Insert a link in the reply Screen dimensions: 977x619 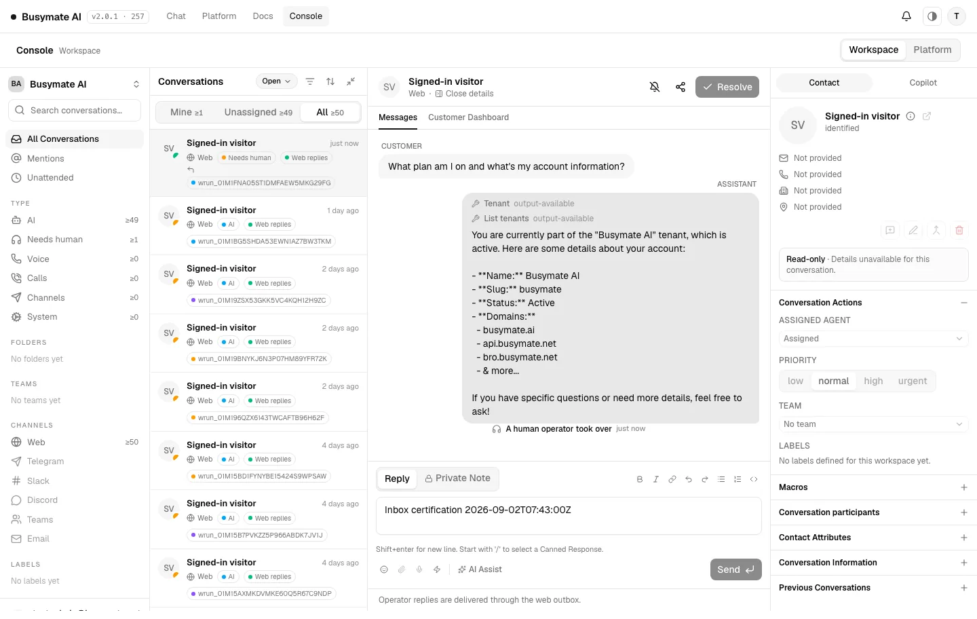[x=672, y=479]
